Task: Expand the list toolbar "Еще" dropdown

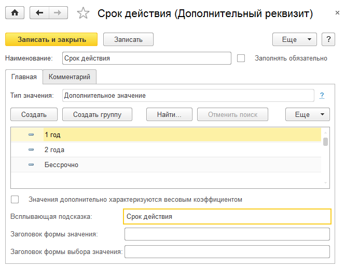Action: tap(307, 114)
